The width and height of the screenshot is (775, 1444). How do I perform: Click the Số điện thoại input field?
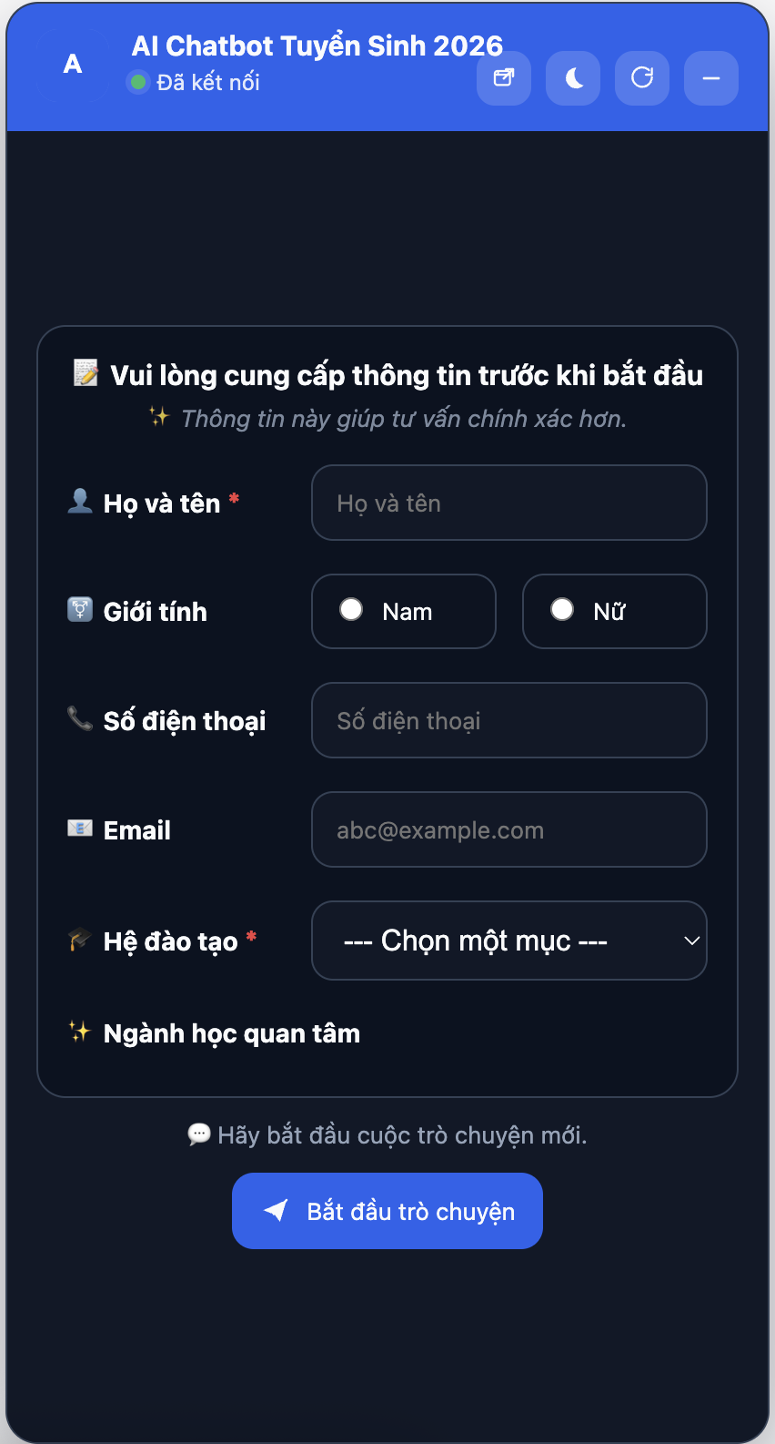(509, 720)
